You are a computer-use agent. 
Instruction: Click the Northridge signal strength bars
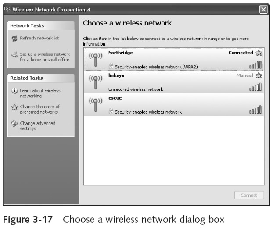pos(255,65)
